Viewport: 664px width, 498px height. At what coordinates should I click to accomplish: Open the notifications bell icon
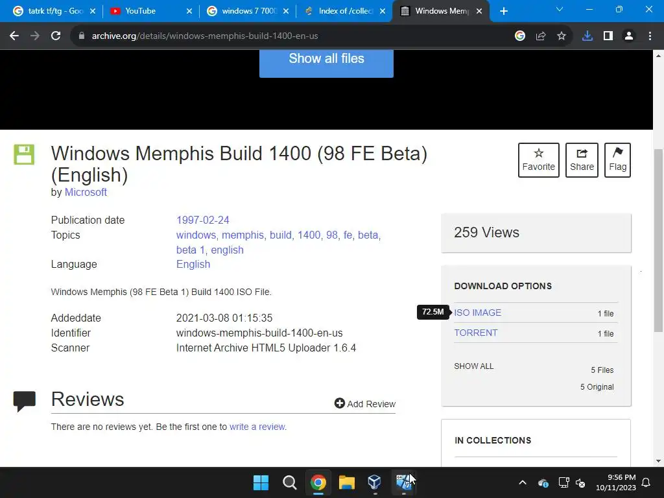pyautogui.click(x=646, y=482)
